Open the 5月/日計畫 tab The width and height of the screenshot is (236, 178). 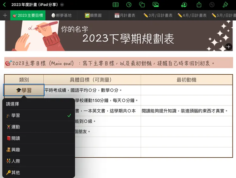[223, 15]
